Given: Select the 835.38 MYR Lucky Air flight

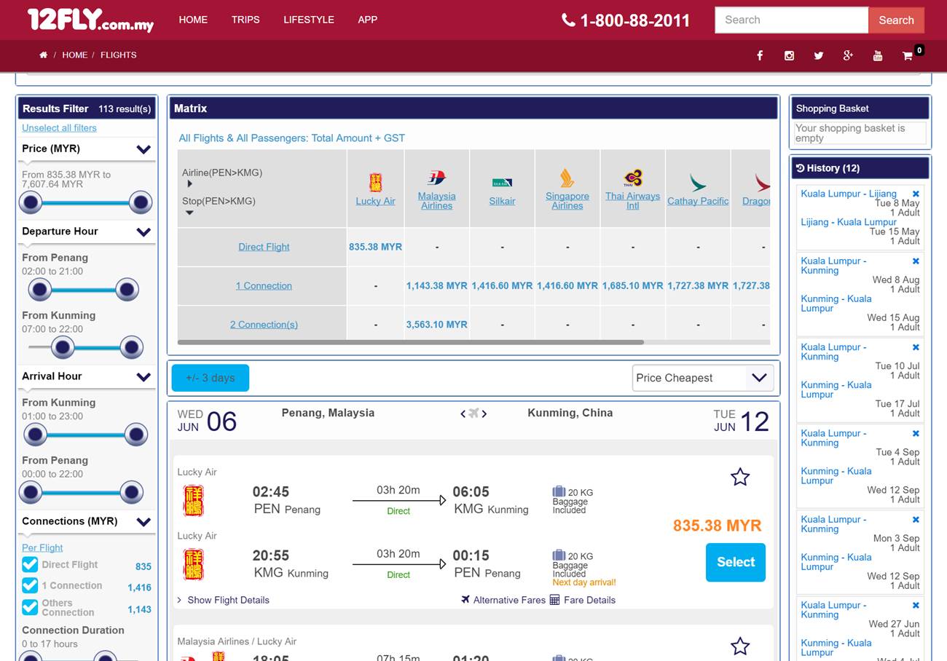Looking at the screenshot, I should [x=736, y=562].
